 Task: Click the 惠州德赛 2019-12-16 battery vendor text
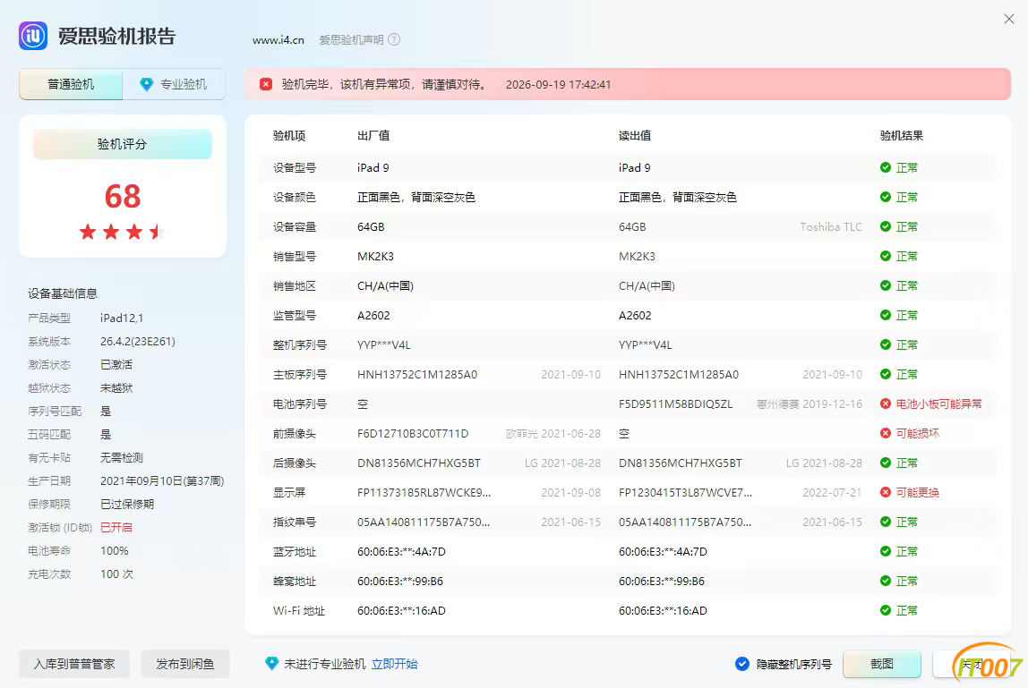coord(809,403)
